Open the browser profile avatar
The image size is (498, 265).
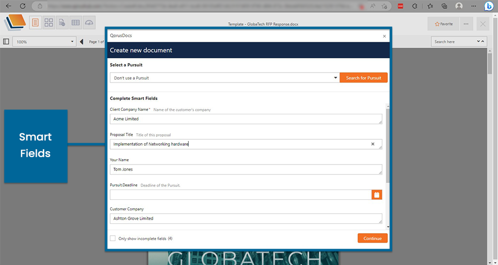pos(459,6)
